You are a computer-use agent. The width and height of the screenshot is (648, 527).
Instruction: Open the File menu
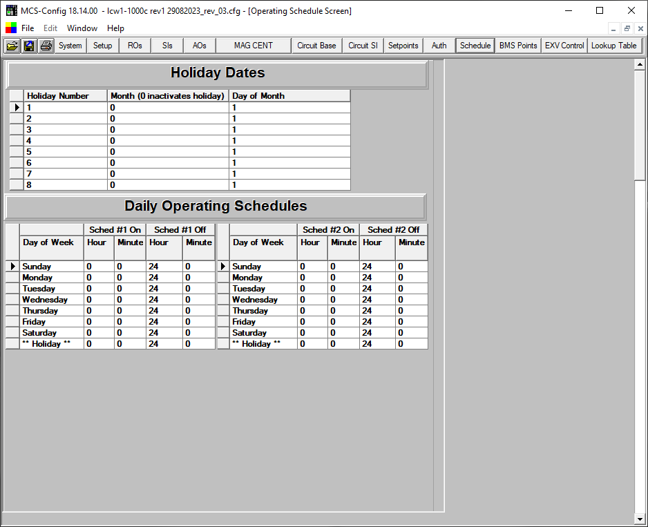click(28, 28)
